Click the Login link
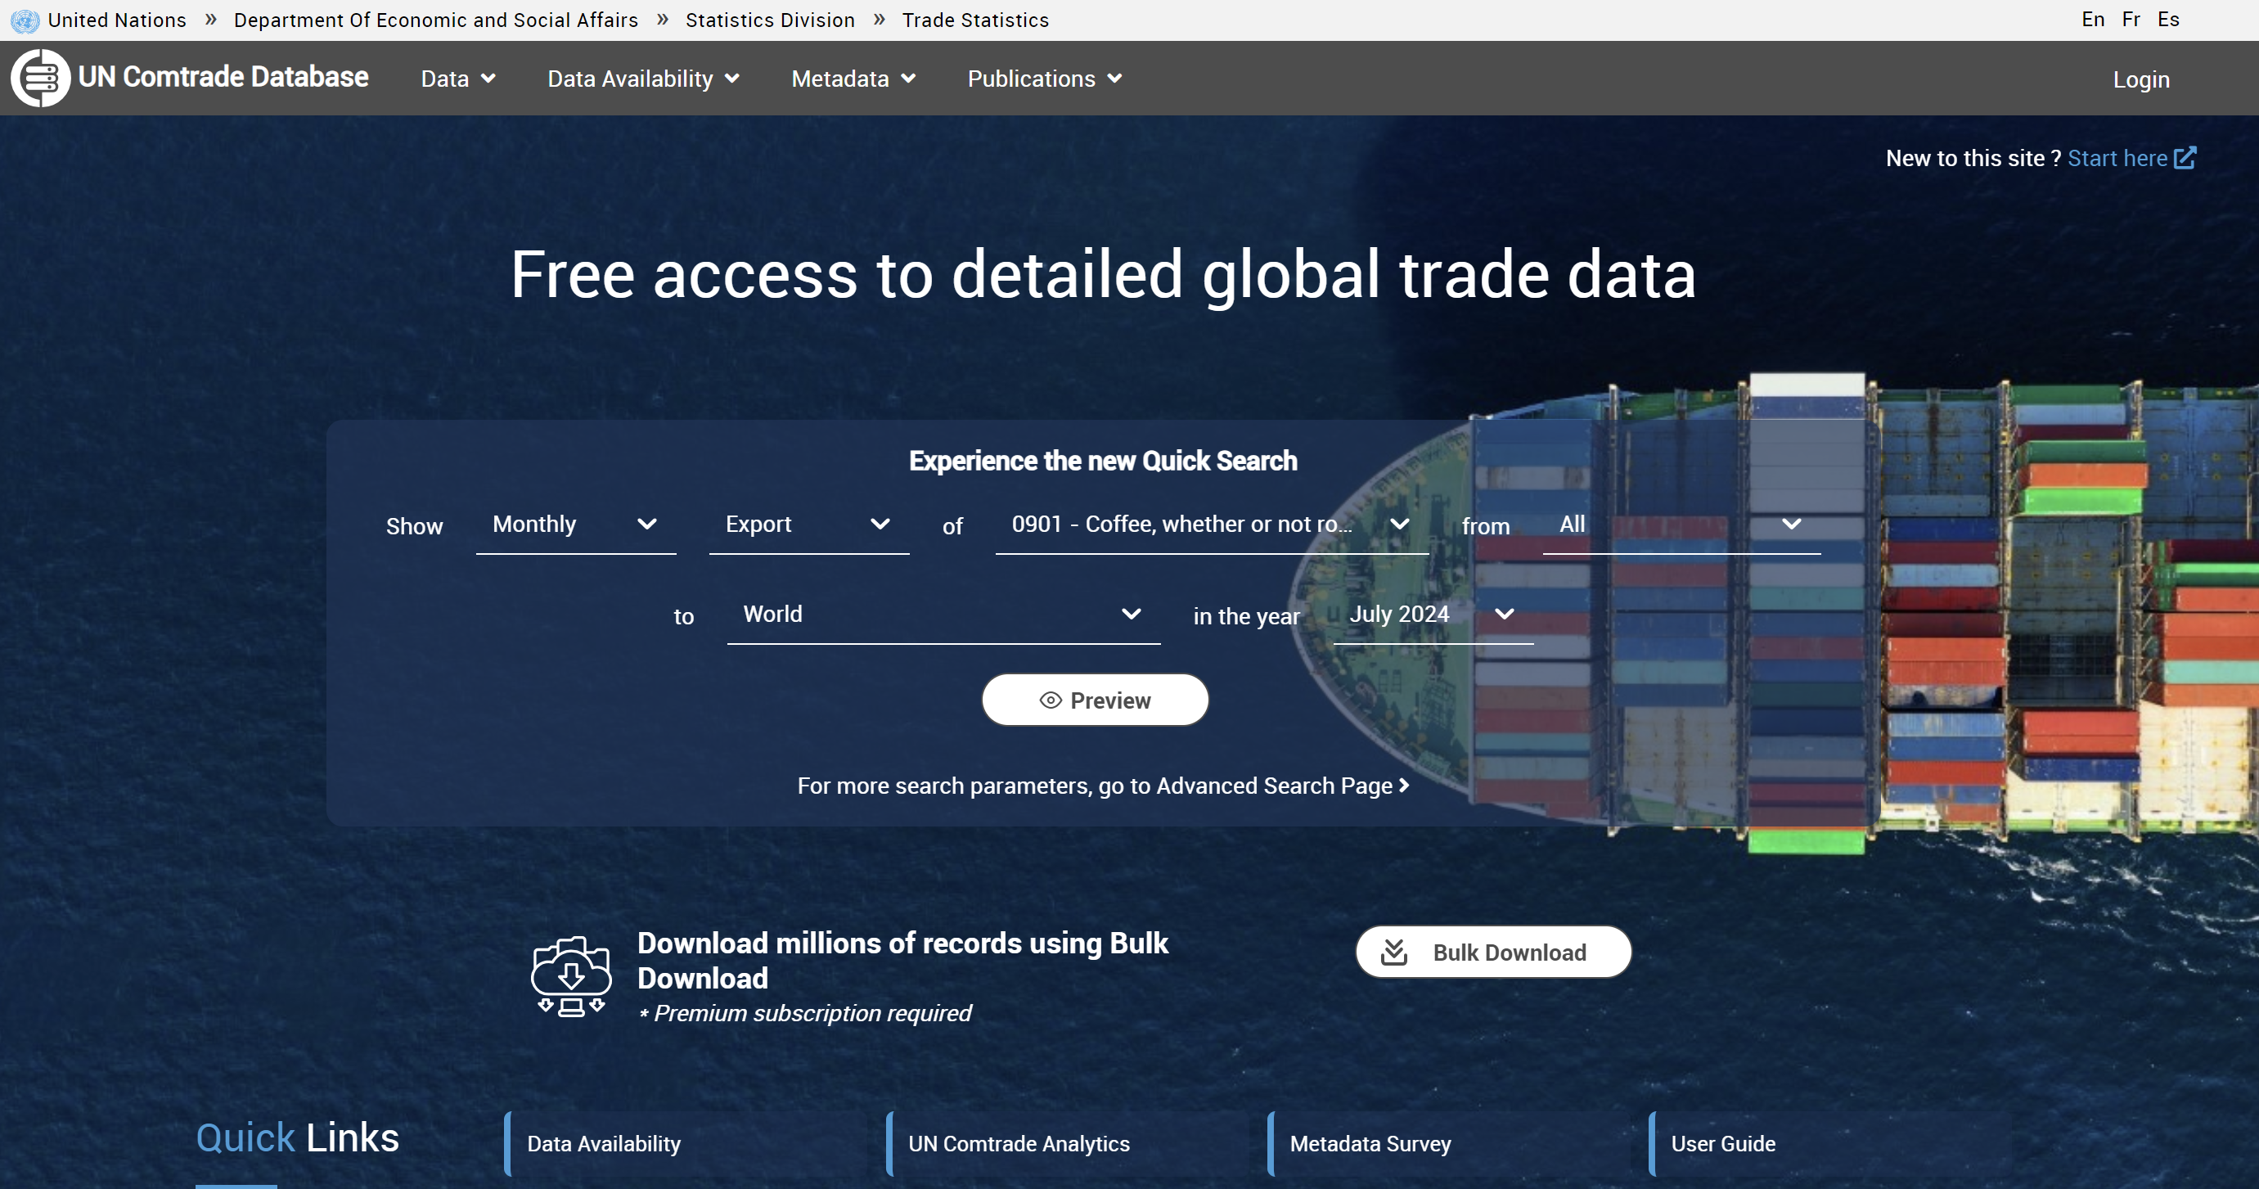The image size is (2259, 1189). (2140, 80)
